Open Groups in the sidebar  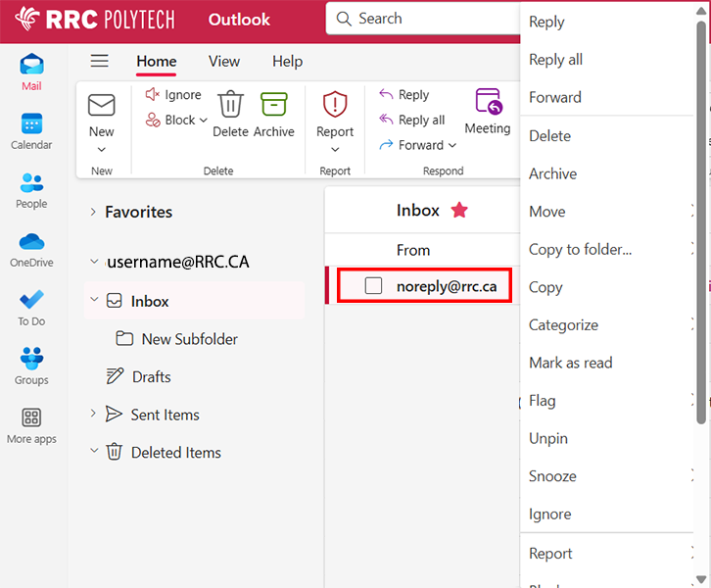[31, 367]
